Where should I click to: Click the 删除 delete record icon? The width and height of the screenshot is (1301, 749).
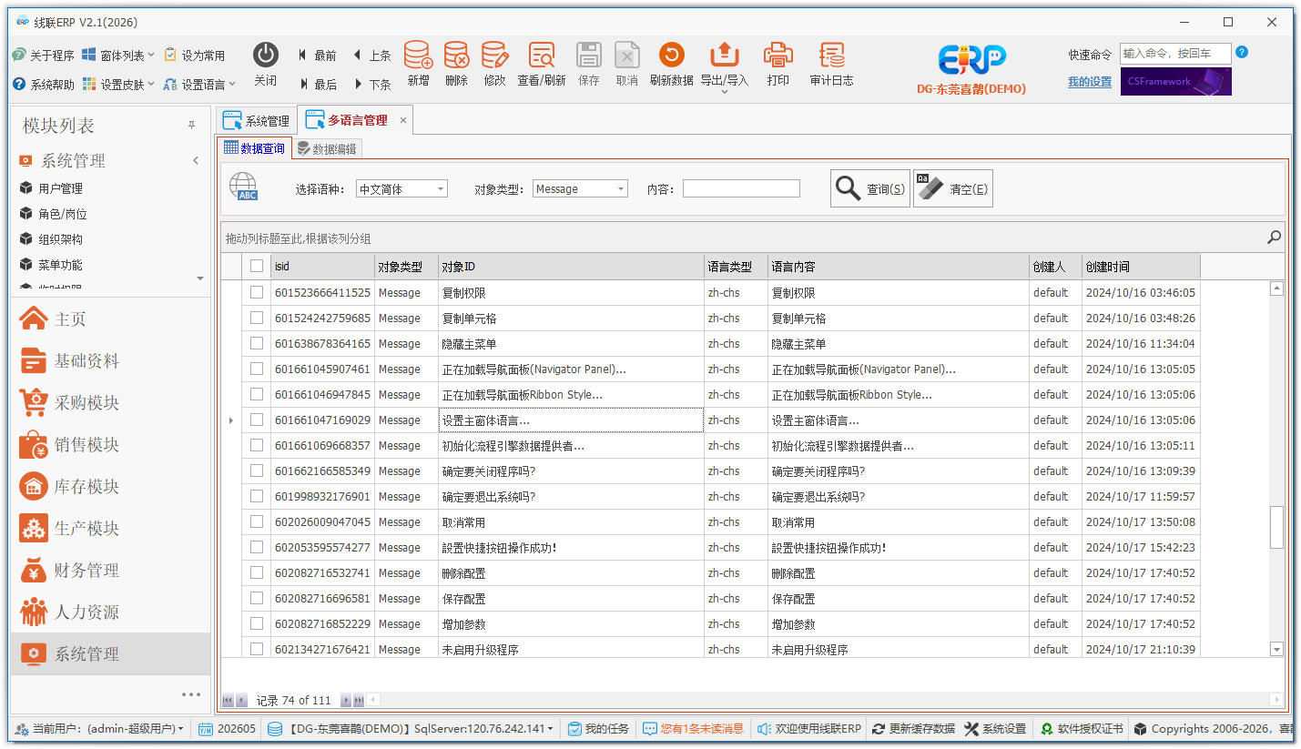pos(456,55)
